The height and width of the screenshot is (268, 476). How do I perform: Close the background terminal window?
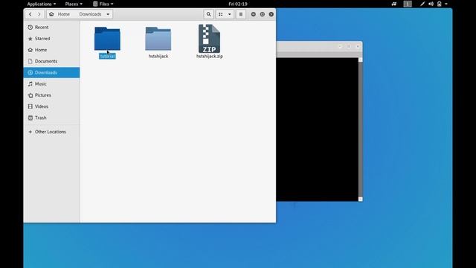pyautogui.click(x=358, y=46)
